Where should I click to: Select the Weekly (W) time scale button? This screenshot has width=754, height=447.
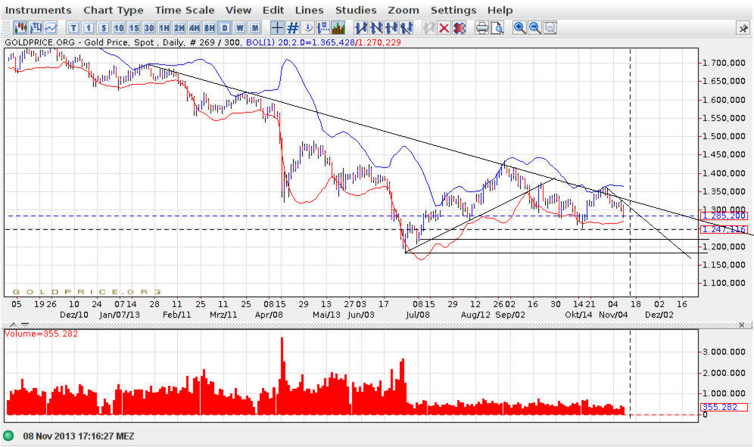240,28
